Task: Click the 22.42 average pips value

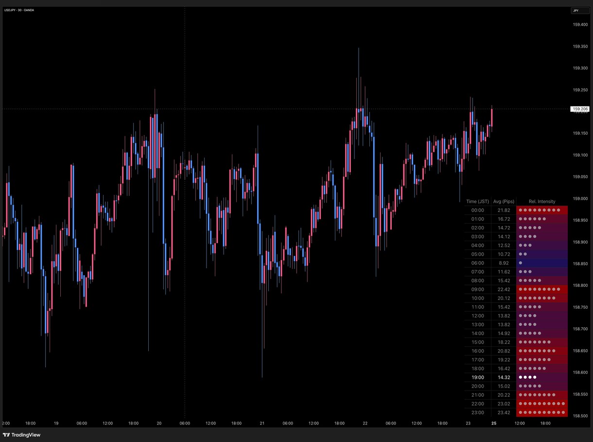Action: click(504, 289)
